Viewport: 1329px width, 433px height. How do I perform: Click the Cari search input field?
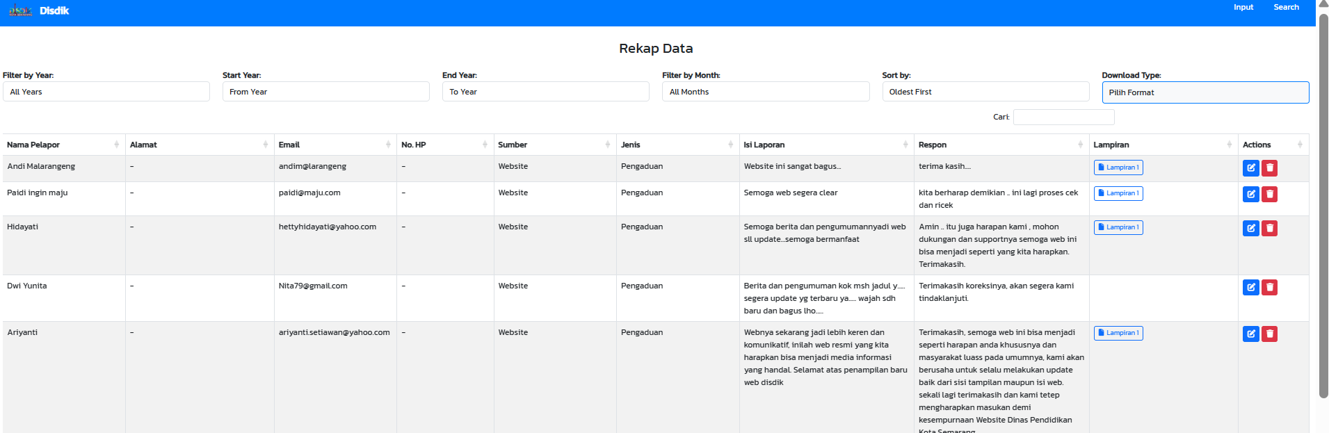coord(1063,117)
